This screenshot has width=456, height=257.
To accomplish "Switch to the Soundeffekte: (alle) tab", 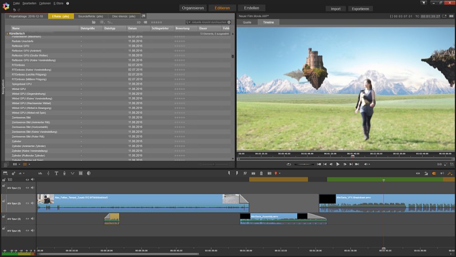I will tap(90, 16).
